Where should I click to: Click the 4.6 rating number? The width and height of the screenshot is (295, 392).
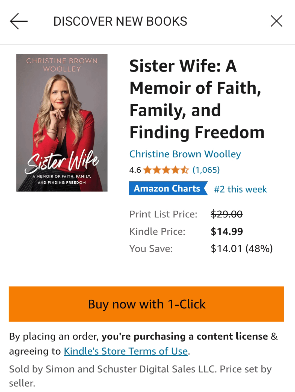pyautogui.click(x=135, y=170)
